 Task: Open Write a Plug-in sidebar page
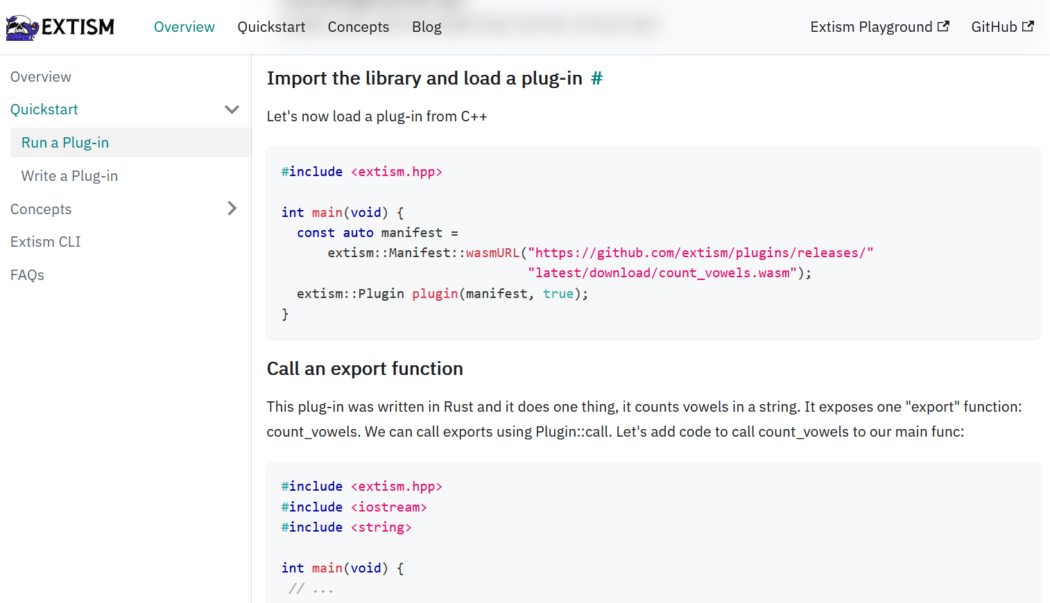[x=69, y=176]
